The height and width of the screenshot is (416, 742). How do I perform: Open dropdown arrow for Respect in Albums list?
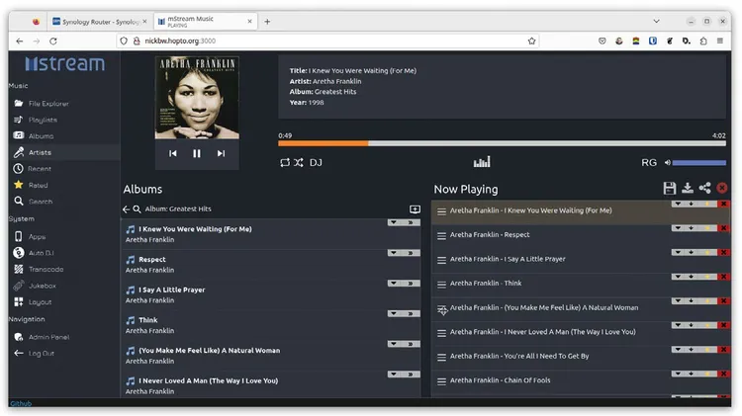pyautogui.click(x=393, y=252)
